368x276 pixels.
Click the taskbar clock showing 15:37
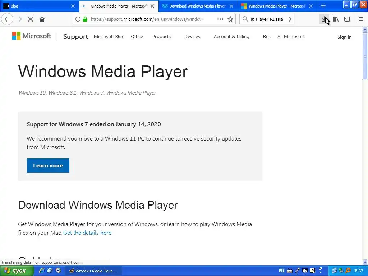pos(358,271)
